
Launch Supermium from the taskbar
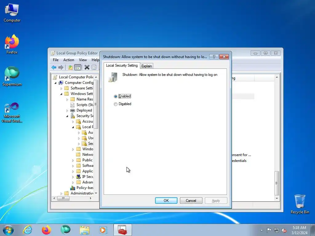[x=66, y=230]
